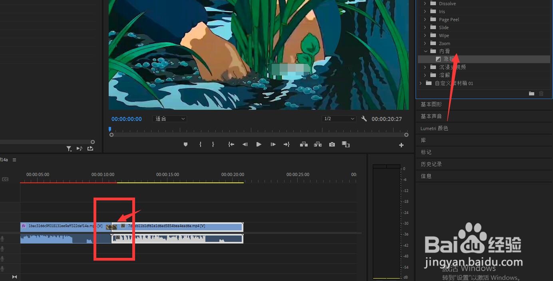Expand the Iris folder
Image resolution: width=553 pixels, height=281 pixels.
425,12
